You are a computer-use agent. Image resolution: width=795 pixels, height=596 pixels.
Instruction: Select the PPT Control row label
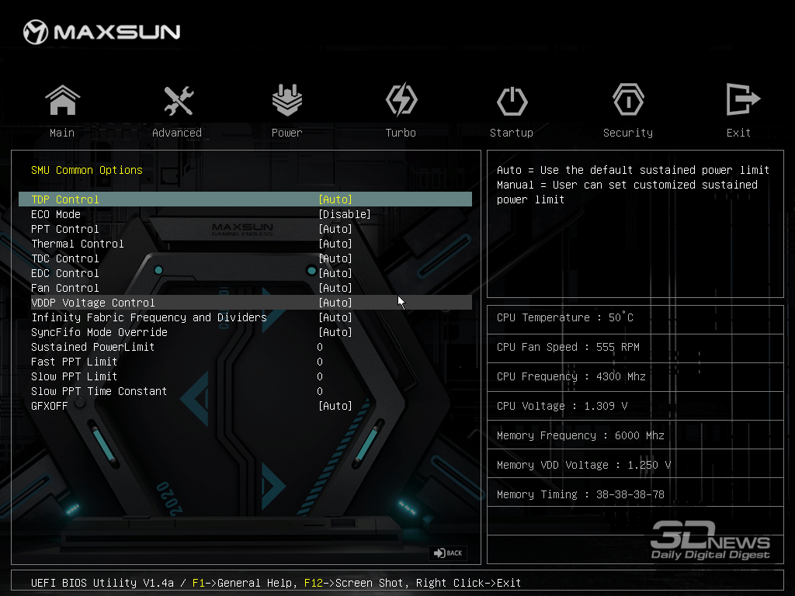pyautogui.click(x=65, y=229)
